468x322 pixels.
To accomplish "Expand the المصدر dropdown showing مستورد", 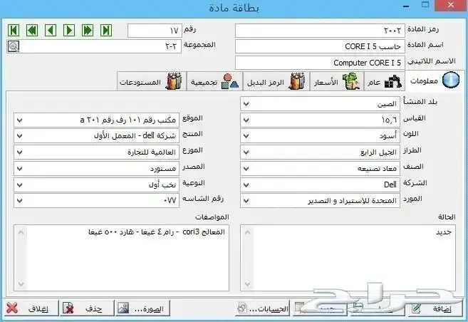I will tap(19, 169).
